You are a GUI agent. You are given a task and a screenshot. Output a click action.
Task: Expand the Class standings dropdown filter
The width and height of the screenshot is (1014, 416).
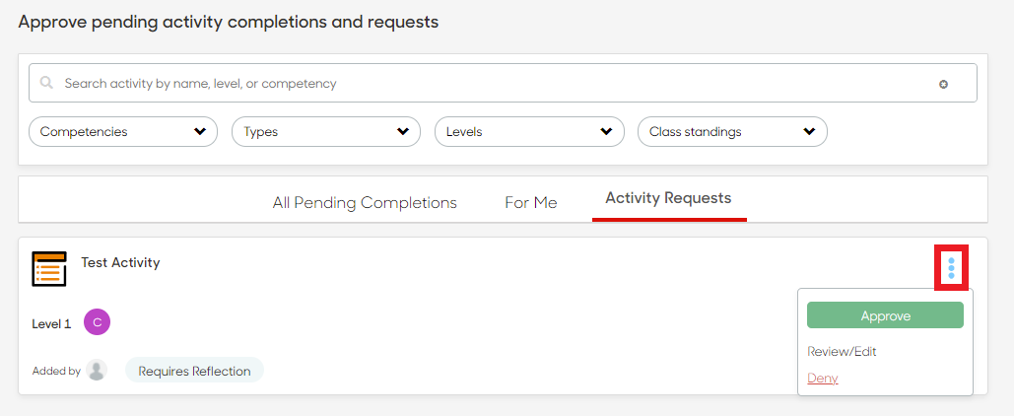click(732, 131)
